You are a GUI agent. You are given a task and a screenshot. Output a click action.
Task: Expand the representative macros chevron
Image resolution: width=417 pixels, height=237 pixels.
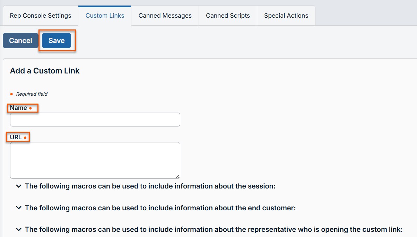click(x=19, y=229)
